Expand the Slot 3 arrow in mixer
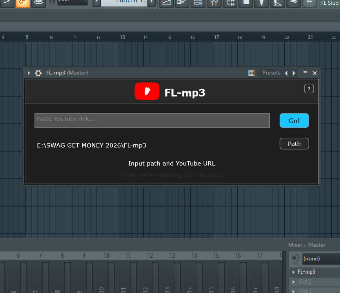 click(293, 291)
